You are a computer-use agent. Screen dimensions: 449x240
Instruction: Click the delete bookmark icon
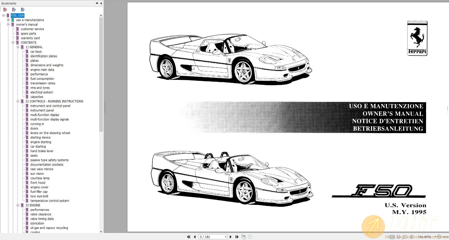pyautogui.click(x=5, y=10)
